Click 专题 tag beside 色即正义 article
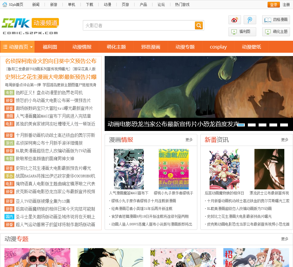293x267 pixels. click(x=9, y=93)
